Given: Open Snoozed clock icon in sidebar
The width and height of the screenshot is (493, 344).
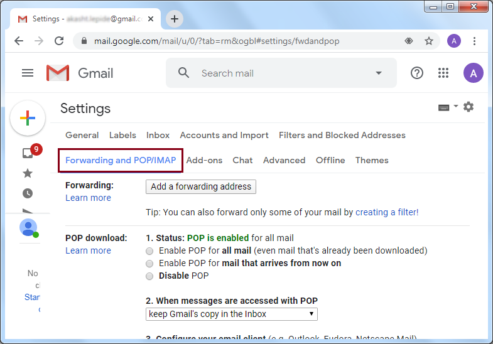Looking at the screenshot, I should tap(28, 193).
